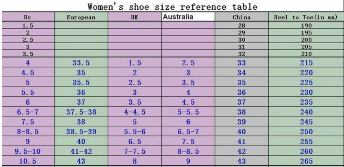The height and width of the screenshot is (167, 344).
Task: Click the 'China' column header
Action: [242, 18]
